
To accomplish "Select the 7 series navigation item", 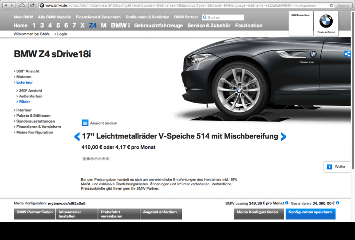I will [x=74, y=25].
